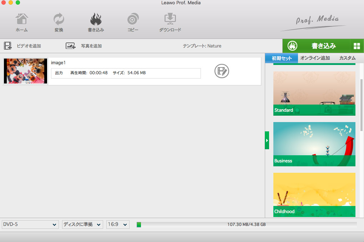The image size is (364, 242).
Task: Click the grid layout icon beside burn button
Action: point(357,46)
